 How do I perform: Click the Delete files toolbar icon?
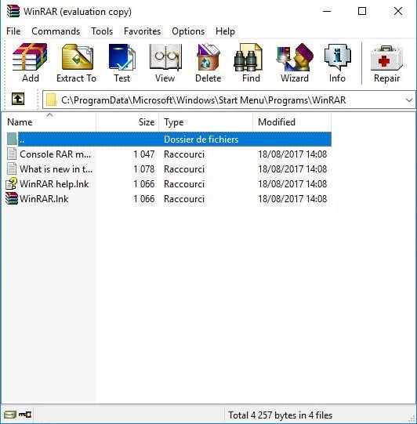(208, 63)
